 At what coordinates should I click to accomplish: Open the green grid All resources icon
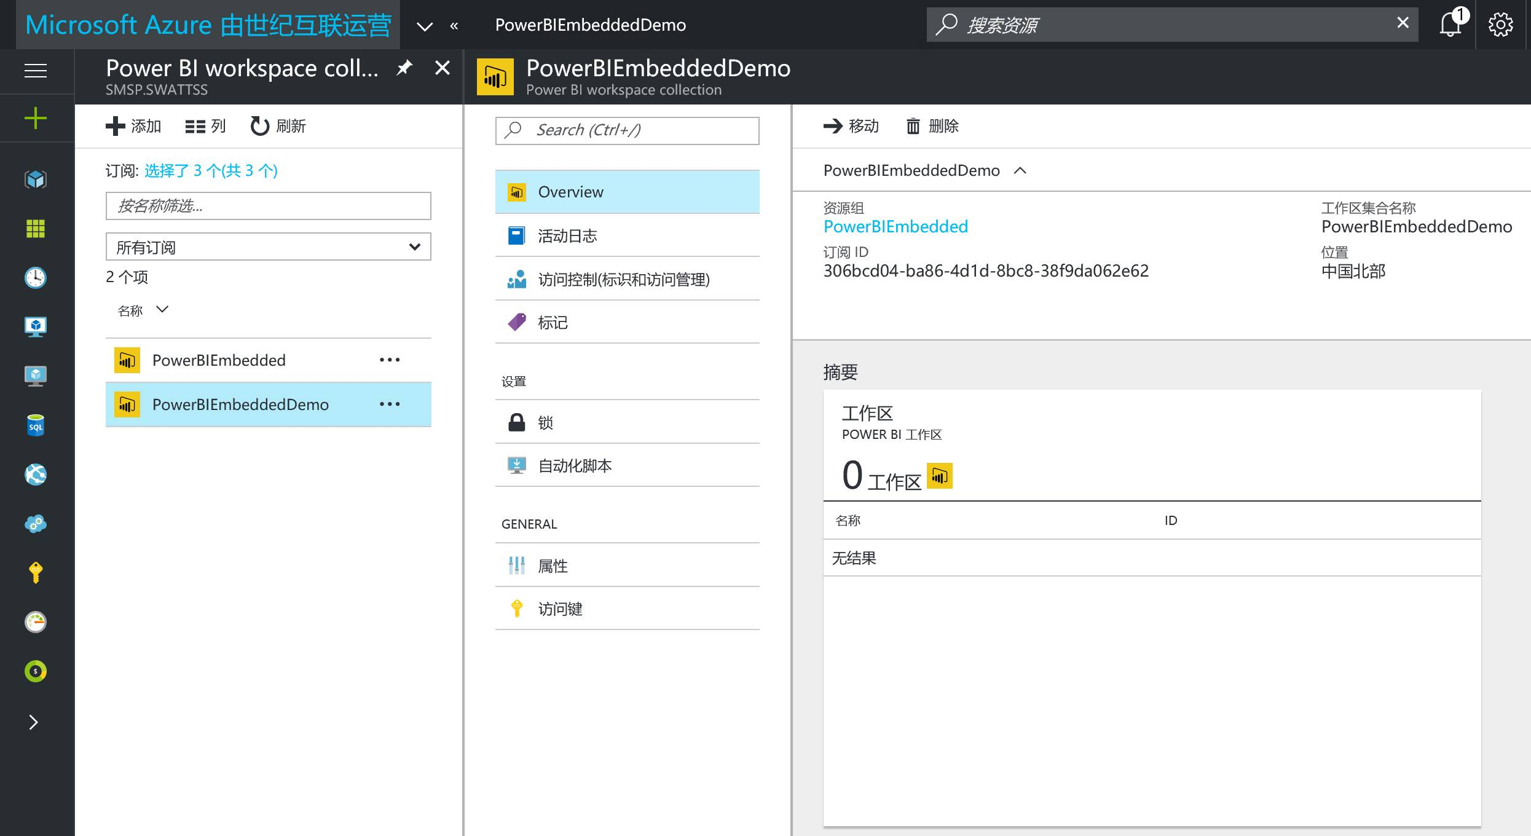point(36,229)
